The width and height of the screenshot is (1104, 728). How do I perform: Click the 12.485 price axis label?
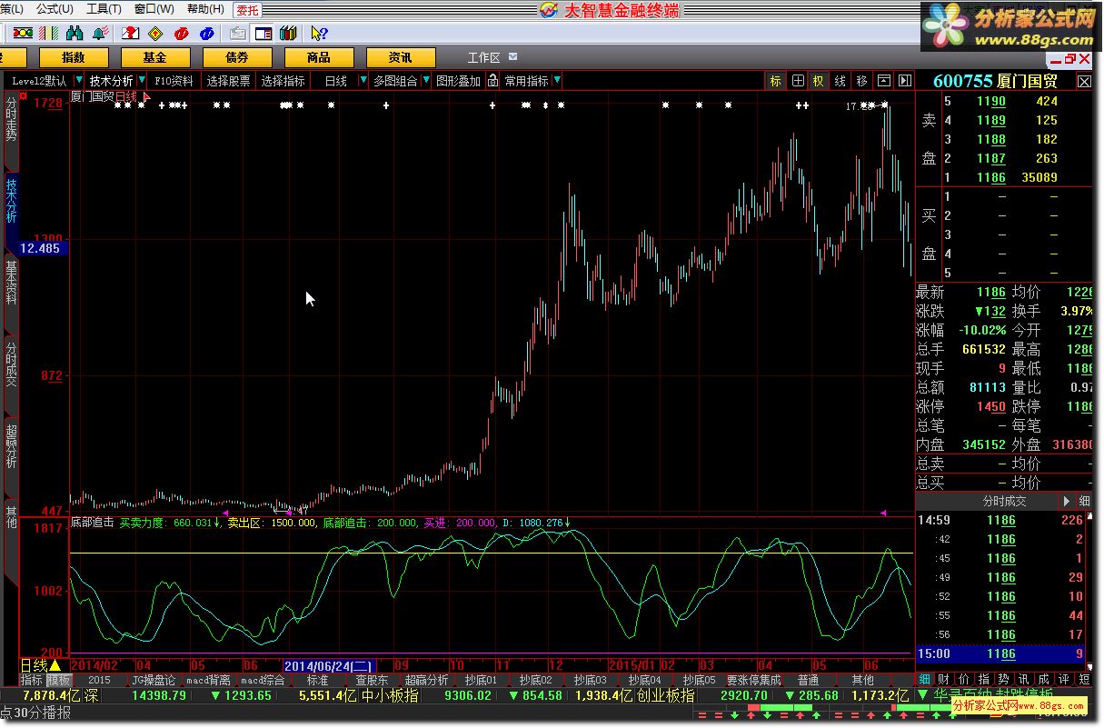[x=40, y=248]
